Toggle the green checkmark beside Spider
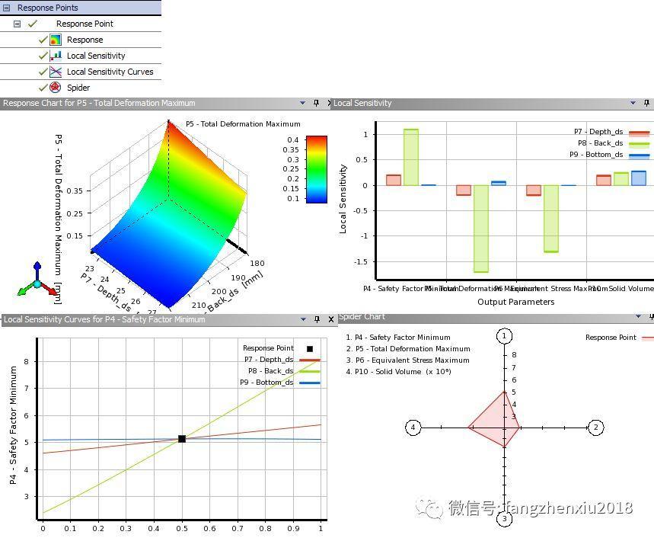Viewport: 654px width, 538px height. coord(43,87)
